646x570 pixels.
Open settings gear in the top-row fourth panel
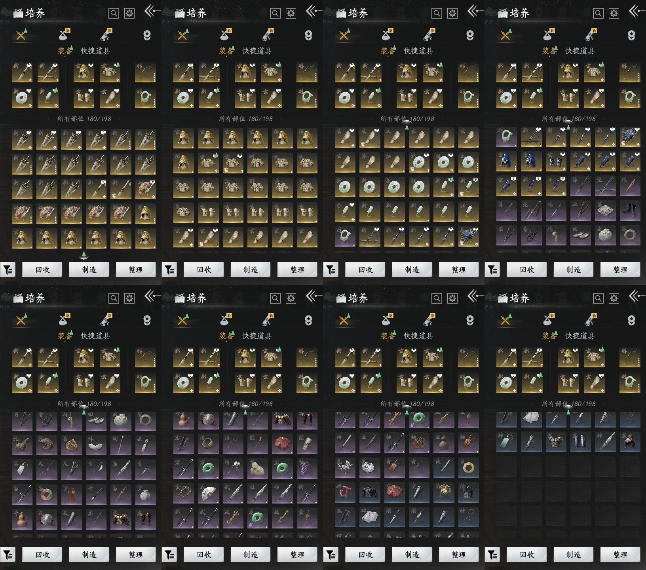click(614, 13)
